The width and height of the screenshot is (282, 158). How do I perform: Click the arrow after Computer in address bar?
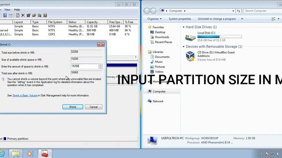(185, 11)
